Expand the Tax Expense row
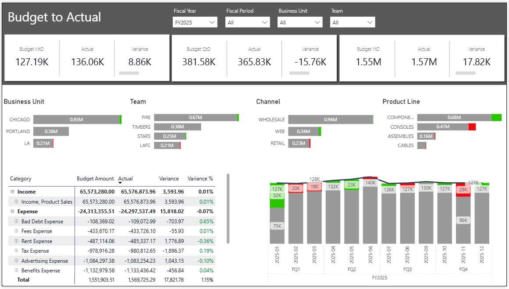 [x=16, y=250]
